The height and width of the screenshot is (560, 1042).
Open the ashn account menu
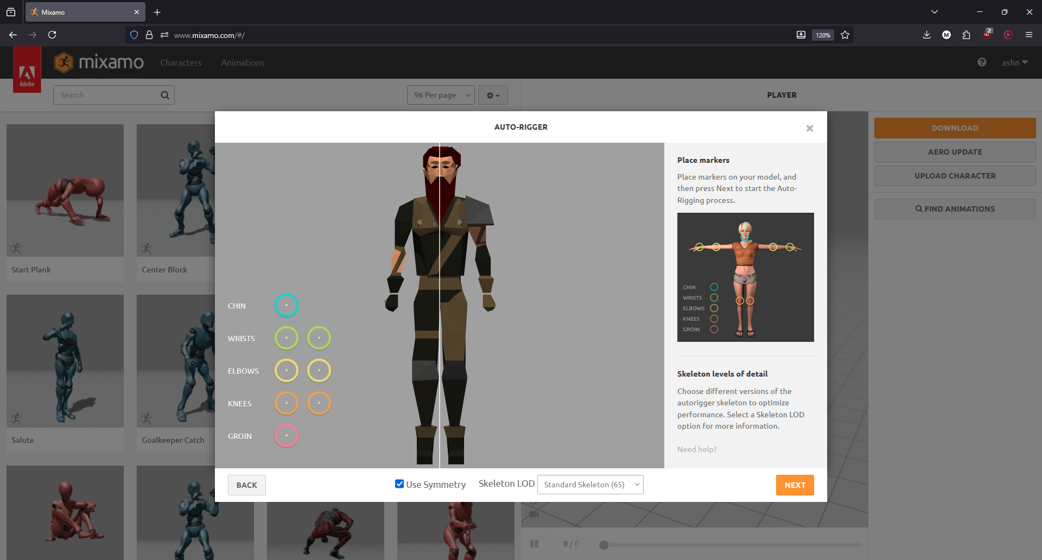1014,63
